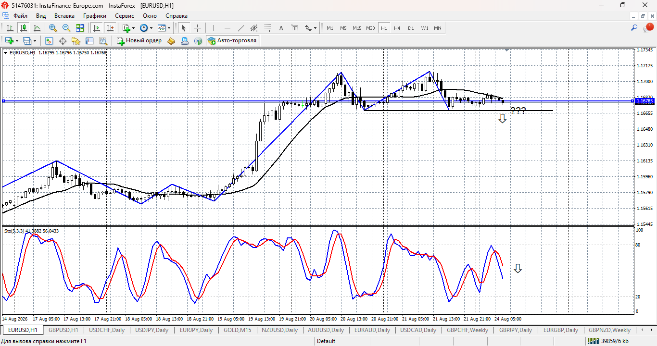
Task: Expand the periods clock dropdown arrow
Action: pyautogui.click(x=151, y=28)
